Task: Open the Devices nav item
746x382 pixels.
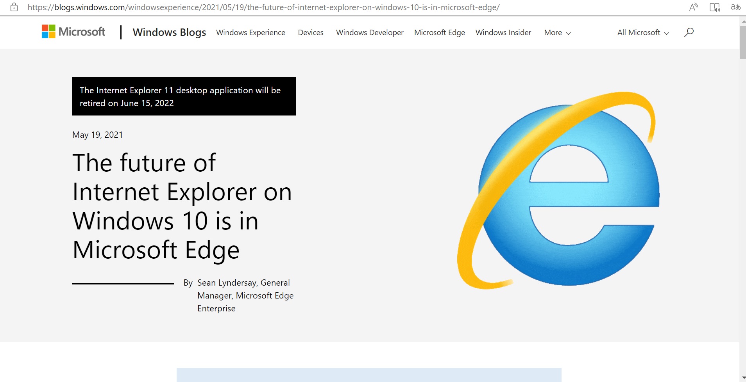Action: tap(311, 33)
